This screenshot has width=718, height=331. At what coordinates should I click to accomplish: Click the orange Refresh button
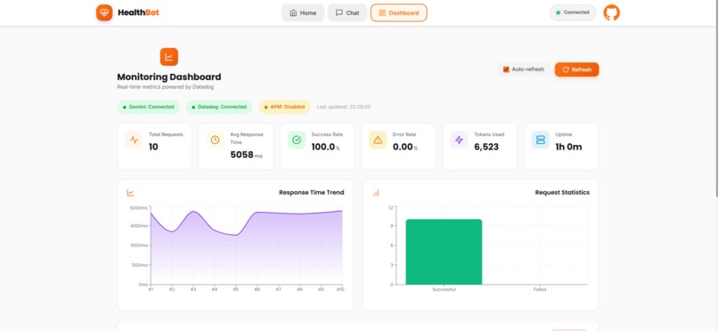click(x=576, y=69)
